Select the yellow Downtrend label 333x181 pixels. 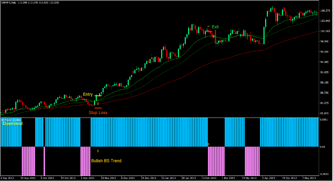pos(13,124)
